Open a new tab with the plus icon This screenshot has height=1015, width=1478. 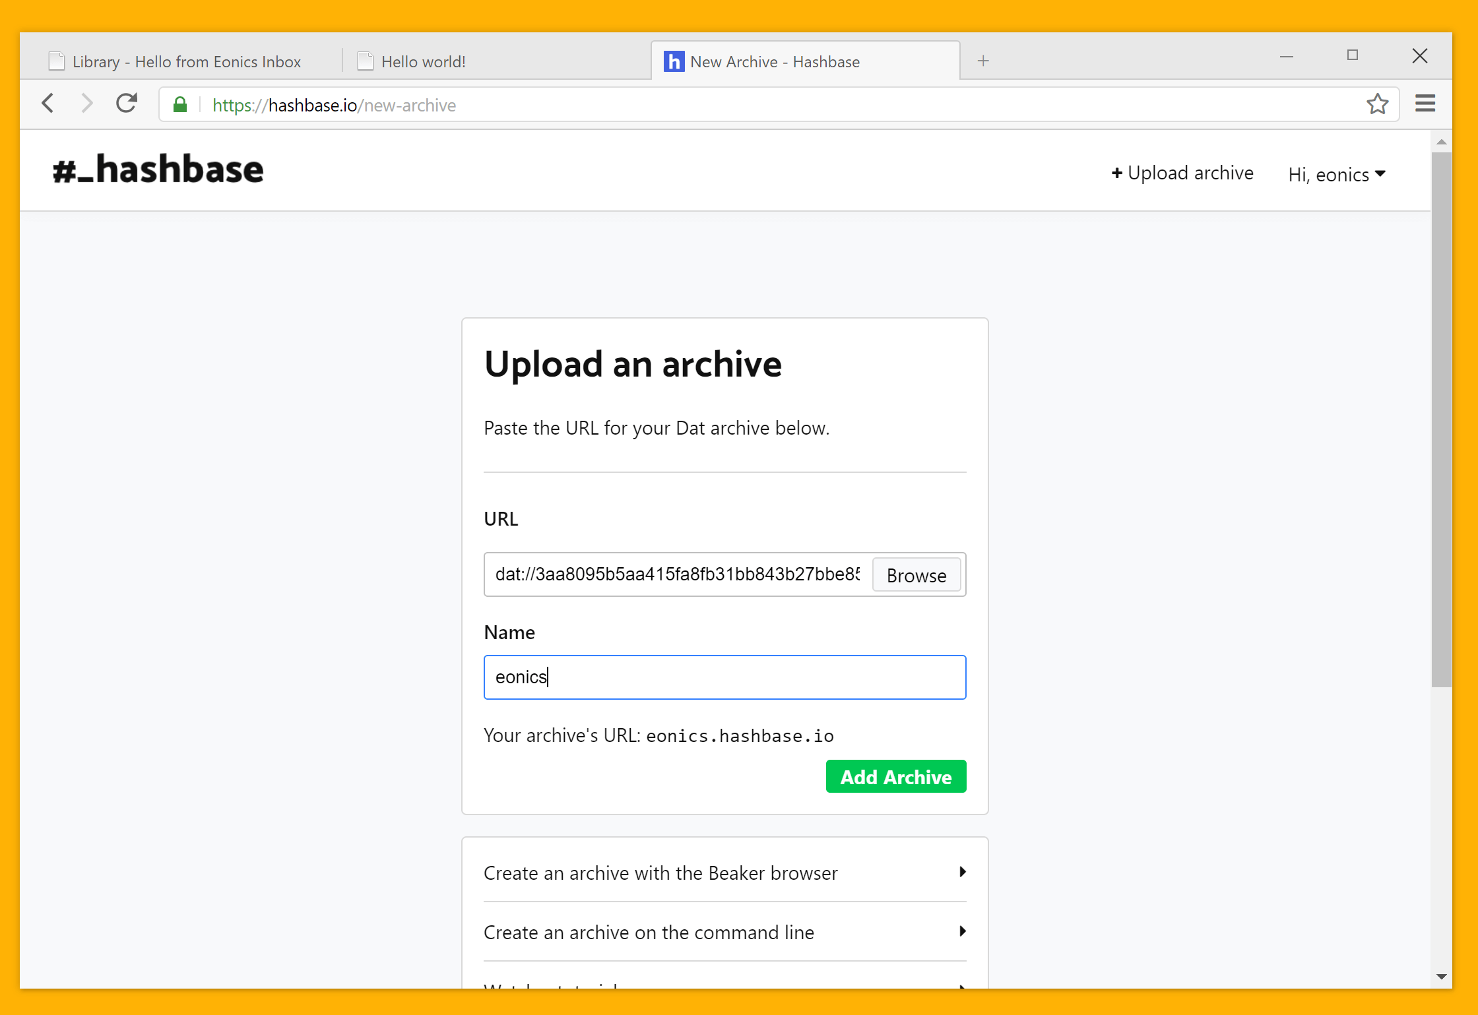coord(983,61)
